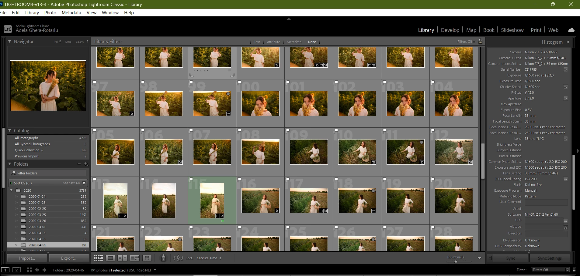580x276 pixels.
Task: Toggle the flag on photo 109
Action: click(288, 130)
